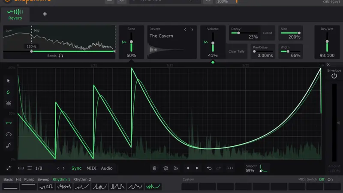Select the straight line segment tool
Viewport: 343px width, 193px height.
pyautogui.click(x=9, y=123)
